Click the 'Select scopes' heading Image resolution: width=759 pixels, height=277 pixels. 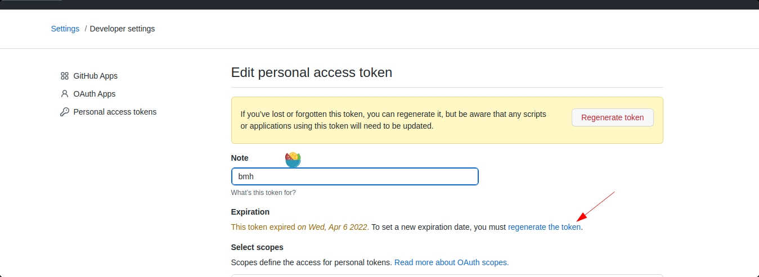pyautogui.click(x=257, y=247)
